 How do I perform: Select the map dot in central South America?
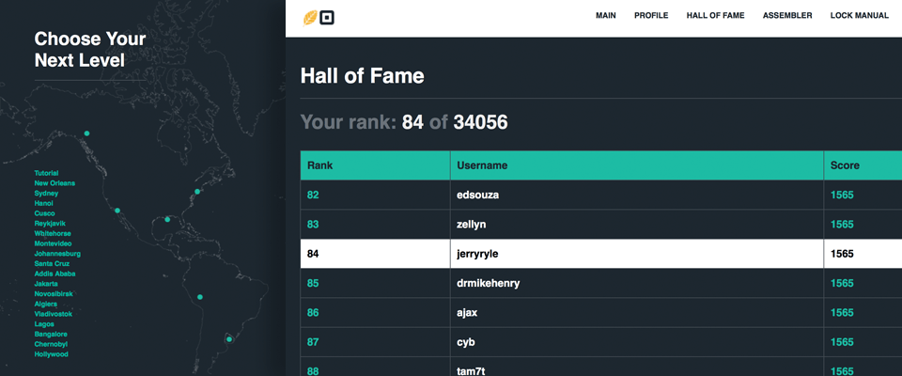[199, 298]
